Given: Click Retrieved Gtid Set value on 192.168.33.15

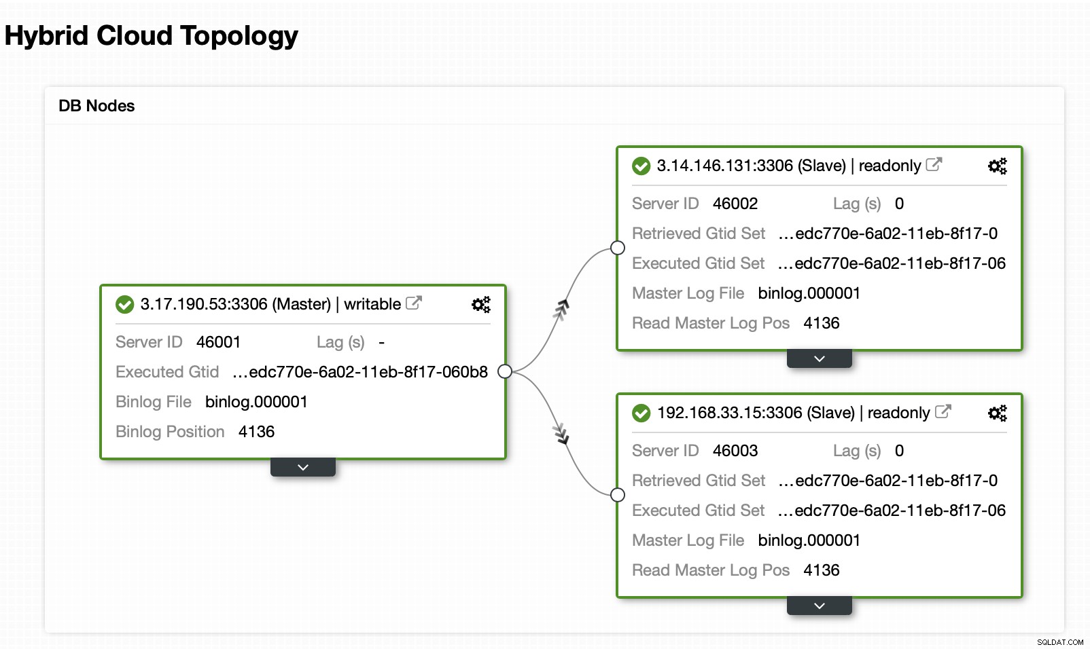Looking at the screenshot, I should pos(888,481).
